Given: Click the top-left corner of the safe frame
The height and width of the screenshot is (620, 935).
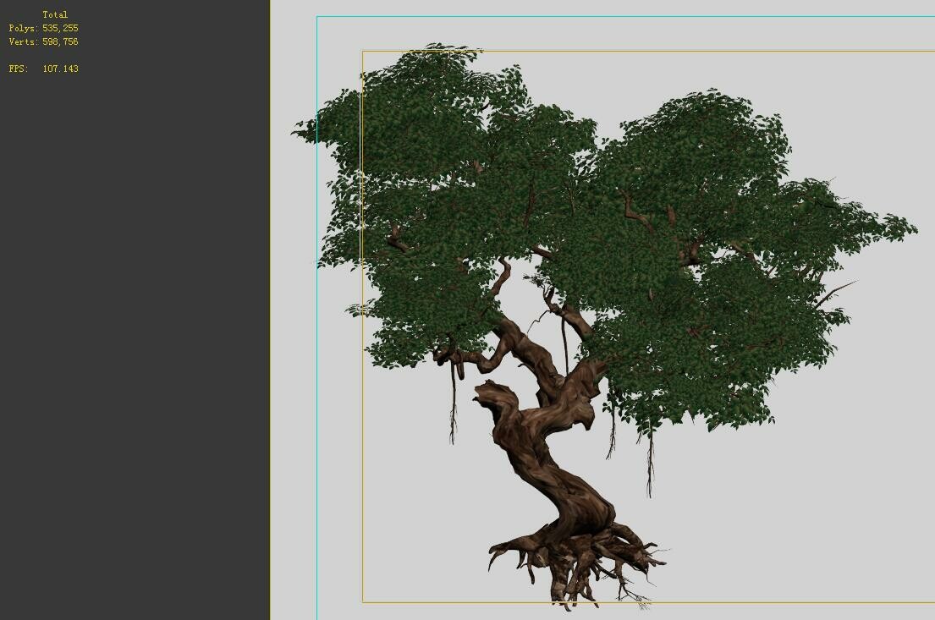Looking at the screenshot, I should pyautogui.click(x=364, y=50).
